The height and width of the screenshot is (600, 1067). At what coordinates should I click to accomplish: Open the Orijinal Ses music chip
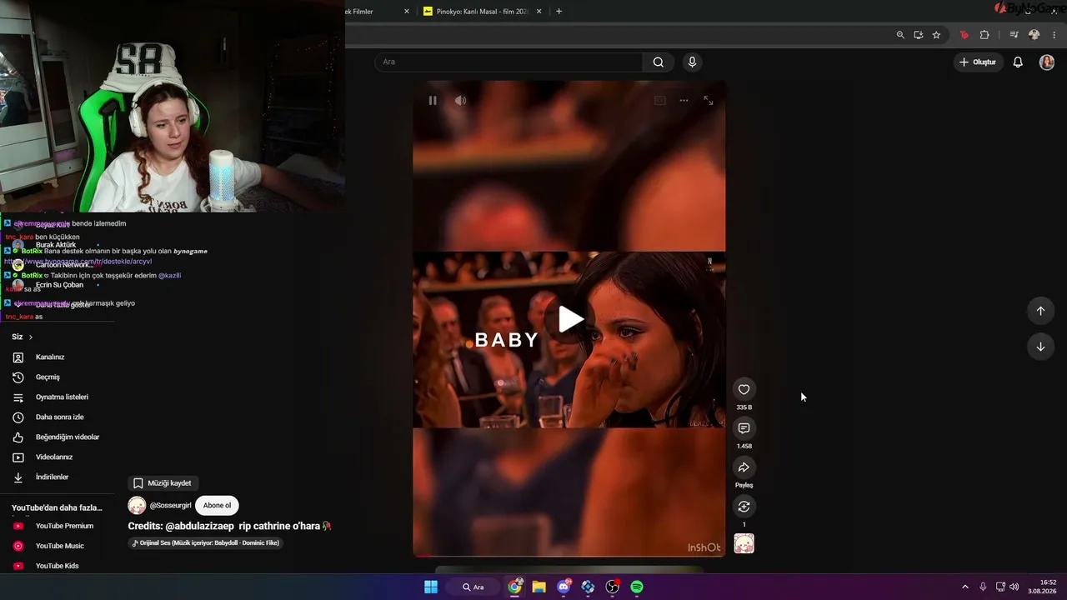click(x=205, y=543)
